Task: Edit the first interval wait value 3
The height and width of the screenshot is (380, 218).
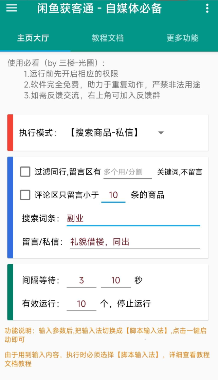Action: [81, 280]
